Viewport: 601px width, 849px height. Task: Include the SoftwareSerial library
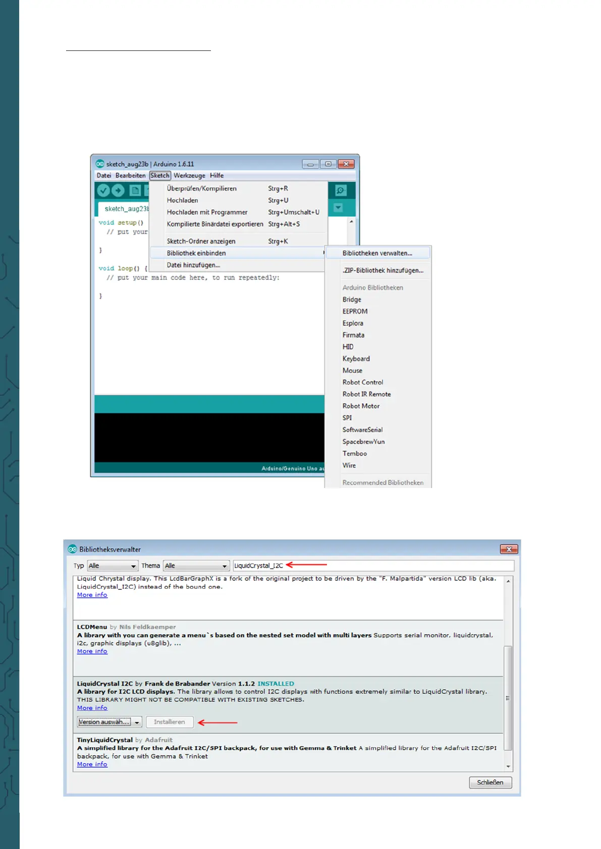[x=378, y=430]
